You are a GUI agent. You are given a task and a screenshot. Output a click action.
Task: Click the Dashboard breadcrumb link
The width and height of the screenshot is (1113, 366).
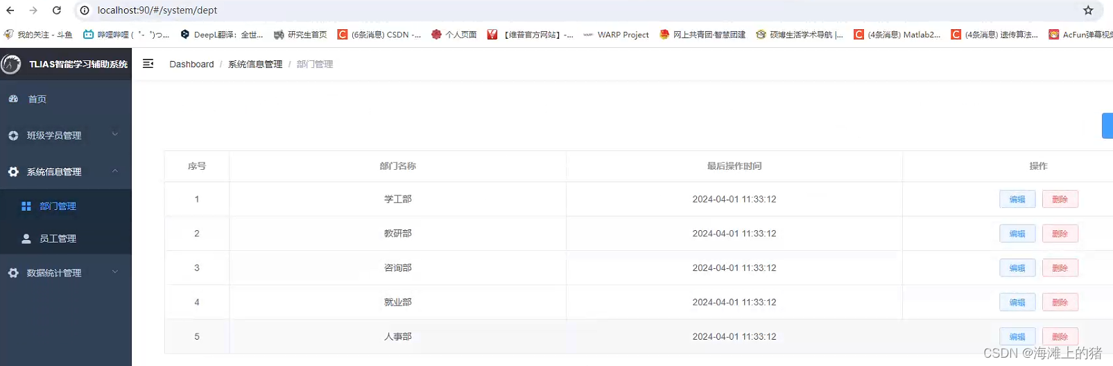(191, 64)
